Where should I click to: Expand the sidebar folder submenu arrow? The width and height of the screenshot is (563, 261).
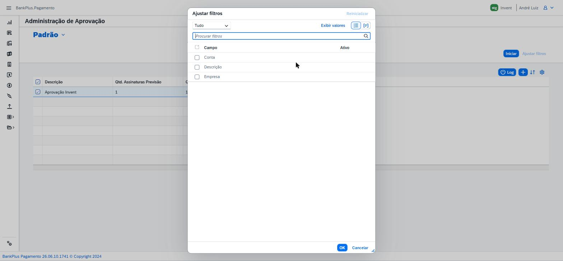point(13,127)
